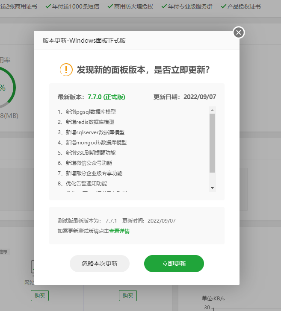The width and height of the screenshot is (281, 311).
Task: Click the 立即更新 button
Action: (x=174, y=264)
